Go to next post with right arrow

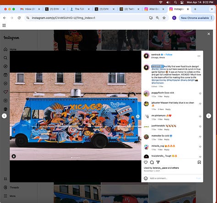209,116
